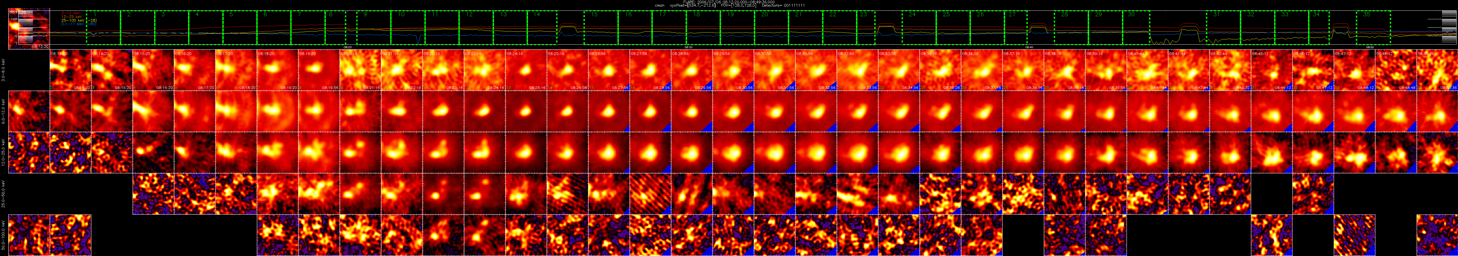This screenshot has height=256, width=1458.
Task: Open the first 6-12 keV image in its row
Action: [29, 111]
